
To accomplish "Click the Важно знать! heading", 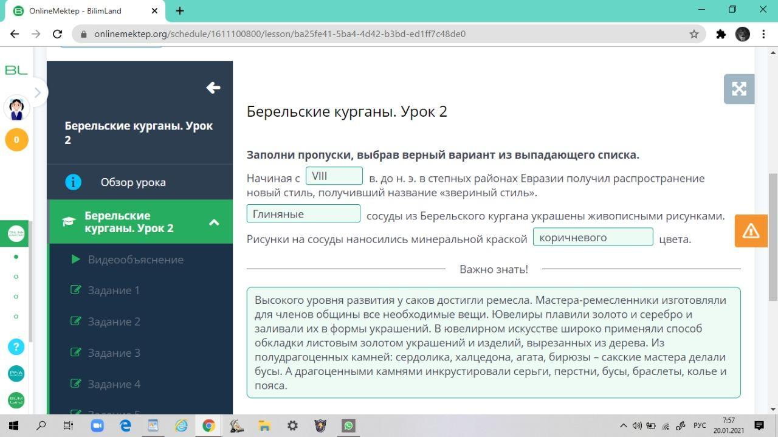I will pyautogui.click(x=494, y=269).
